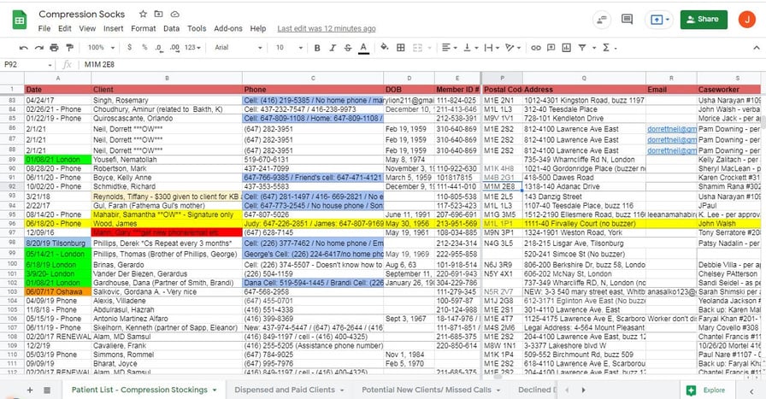Toggle strikethrough formatting
Image resolution: width=766 pixels, height=399 pixels.
(346, 48)
